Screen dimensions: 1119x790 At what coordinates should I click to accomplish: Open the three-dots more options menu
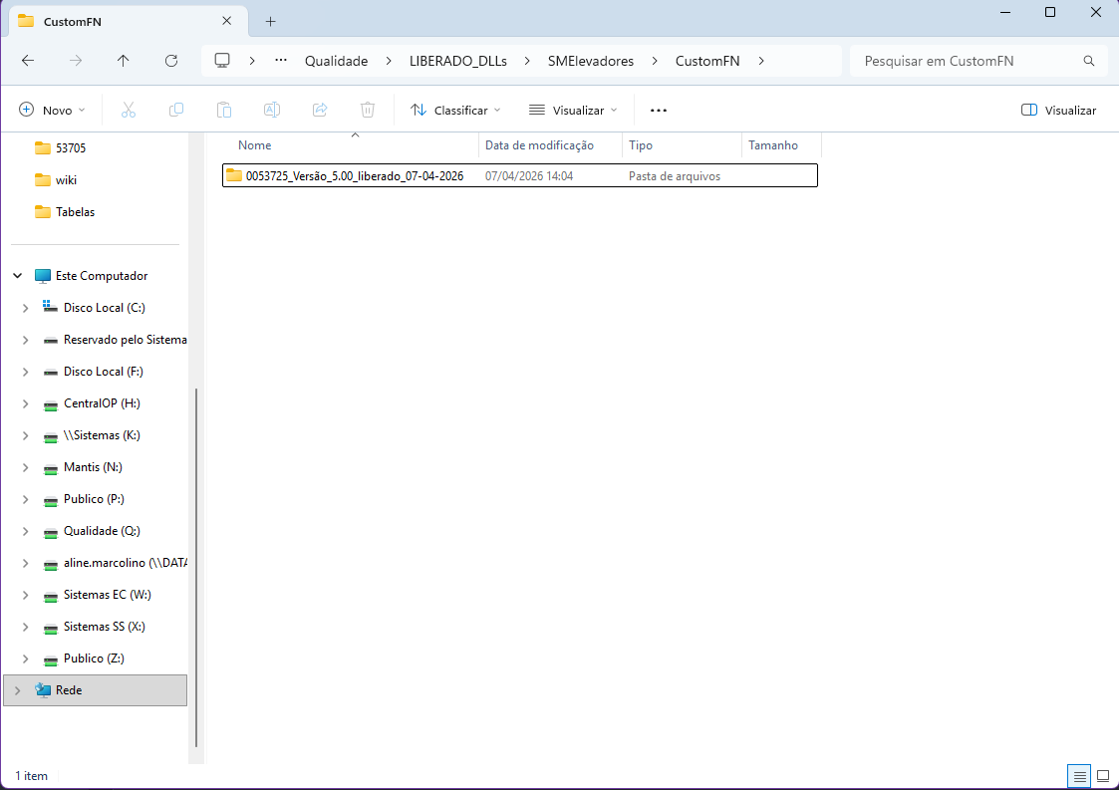tap(658, 110)
